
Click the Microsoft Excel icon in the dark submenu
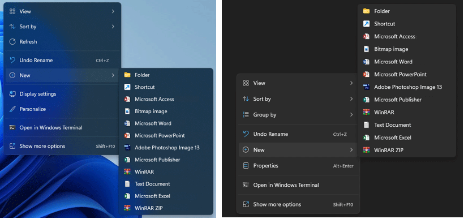(x=366, y=138)
